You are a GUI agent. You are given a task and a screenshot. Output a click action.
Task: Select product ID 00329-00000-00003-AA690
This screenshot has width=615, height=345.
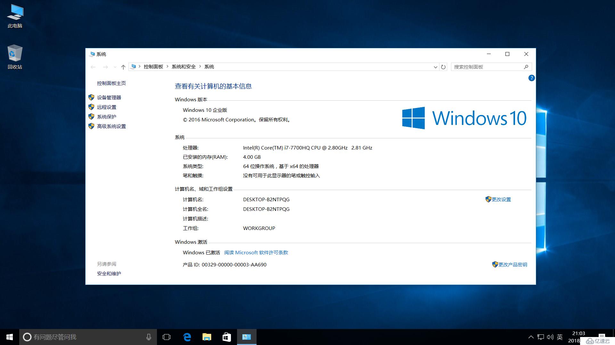click(x=234, y=264)
